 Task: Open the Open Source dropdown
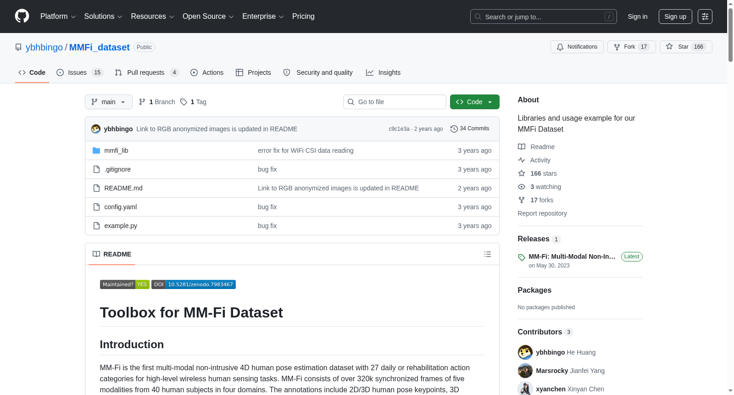point(208,17)
